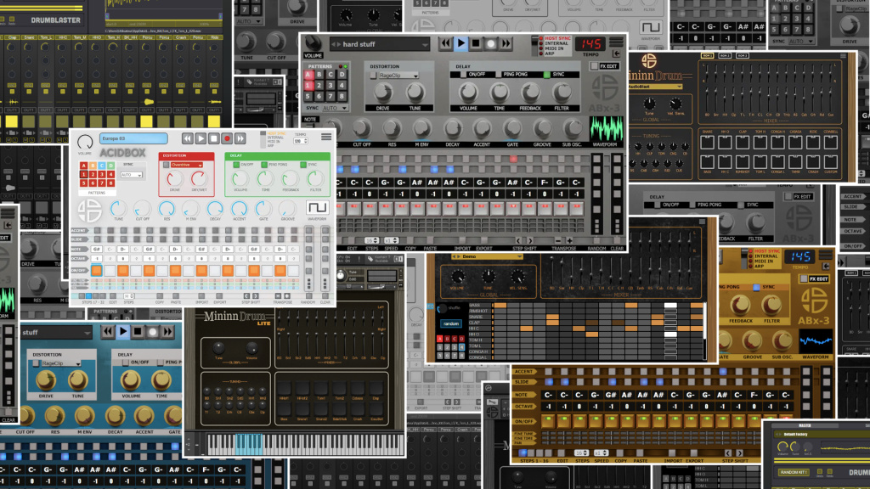This screenshot has height=489, width=870.
Task: Open the Sync AUTO dropdown in the grey ABx-3
Action: pos(335,108)
